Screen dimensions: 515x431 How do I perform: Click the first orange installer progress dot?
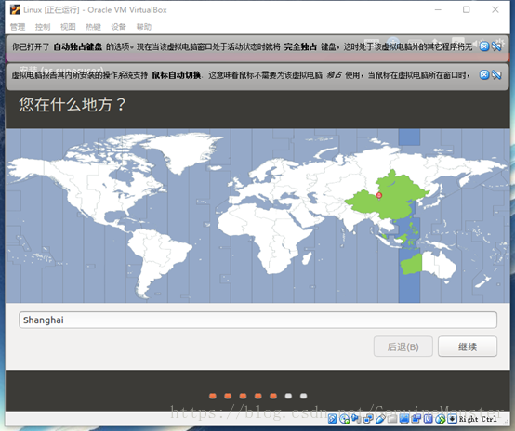(x=213, y=396)
